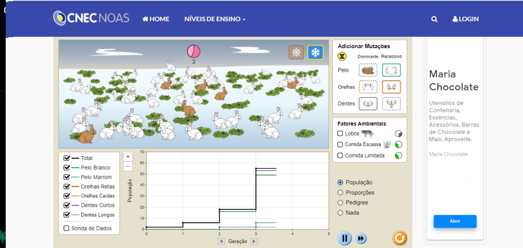Click the Abrir advertisement button

coord(455,221)
